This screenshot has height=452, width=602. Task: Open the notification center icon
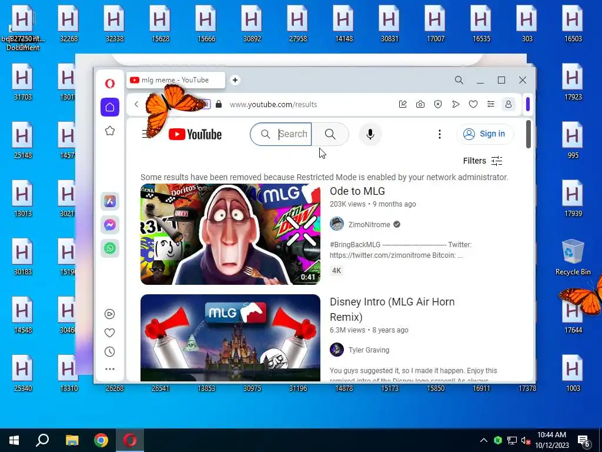584,441
